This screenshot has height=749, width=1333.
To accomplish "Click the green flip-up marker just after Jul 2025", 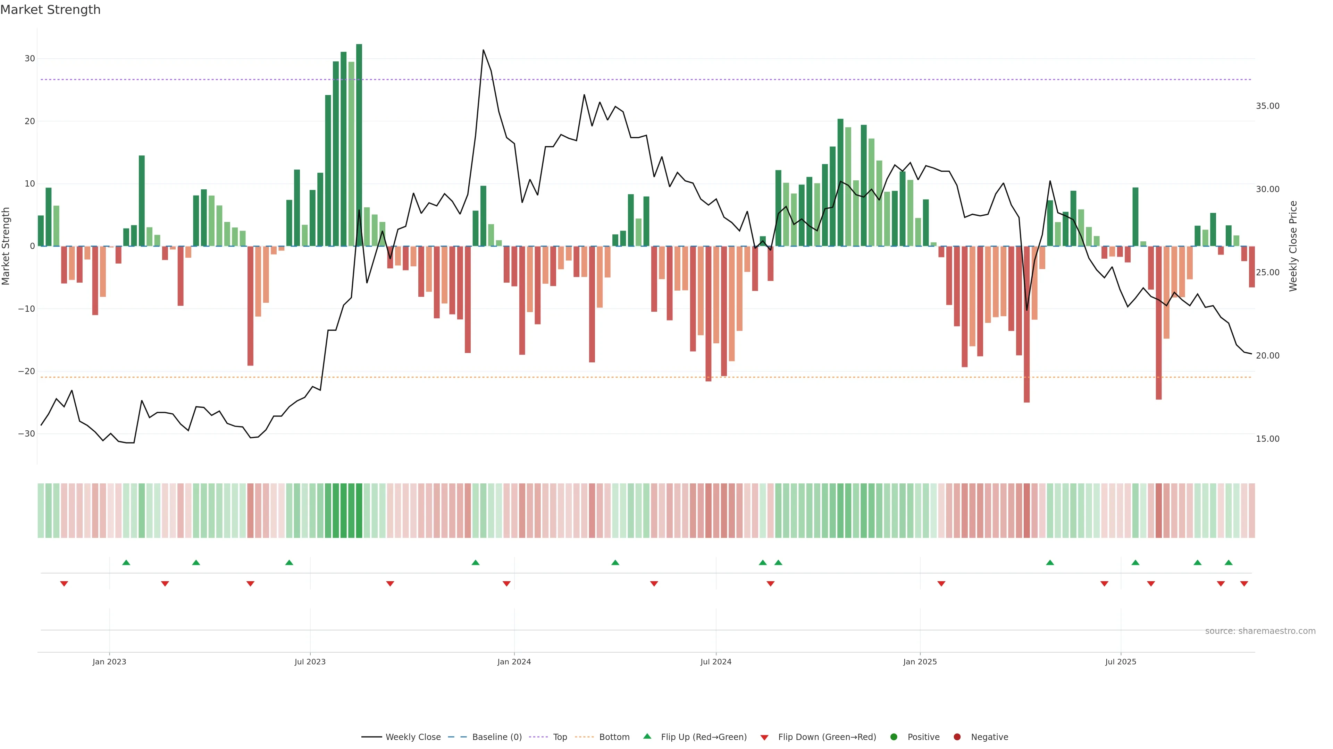I will (1135, 562).
